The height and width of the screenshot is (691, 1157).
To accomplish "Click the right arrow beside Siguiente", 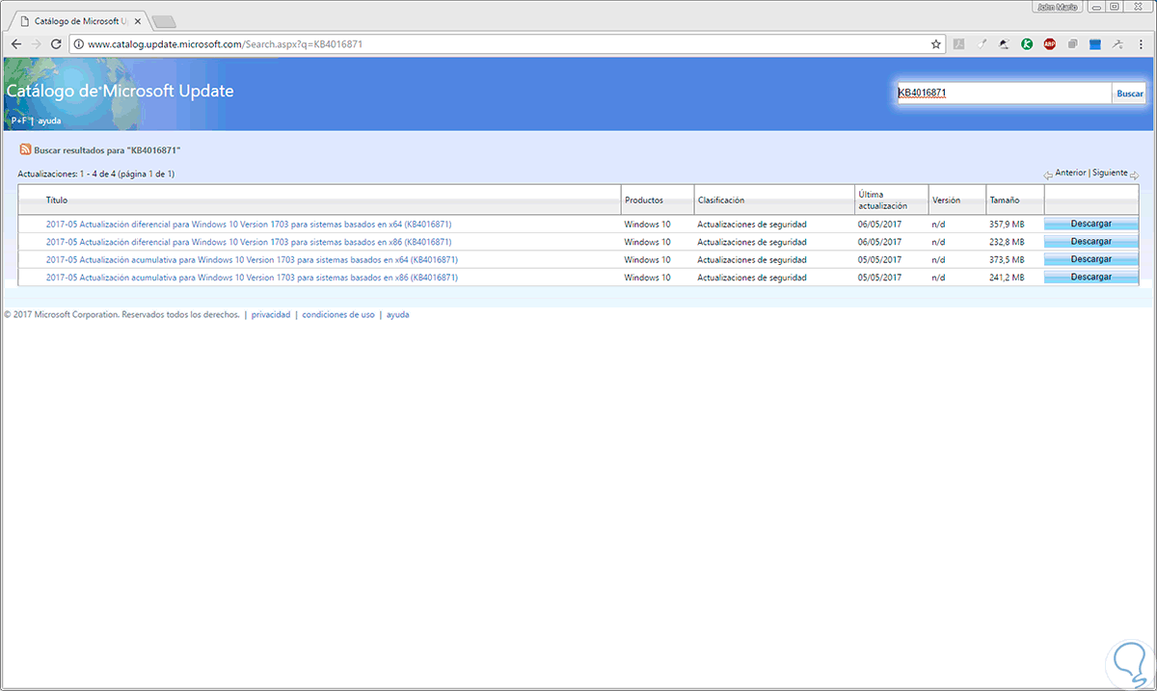I will pyautogui.click(x=1134, y=174).
